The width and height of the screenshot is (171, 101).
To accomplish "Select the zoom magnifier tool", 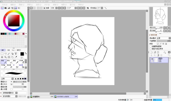I will pyautogui.click(x=5, y=57).
